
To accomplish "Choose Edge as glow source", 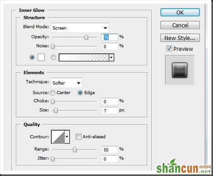I will [x=80, y=93].
